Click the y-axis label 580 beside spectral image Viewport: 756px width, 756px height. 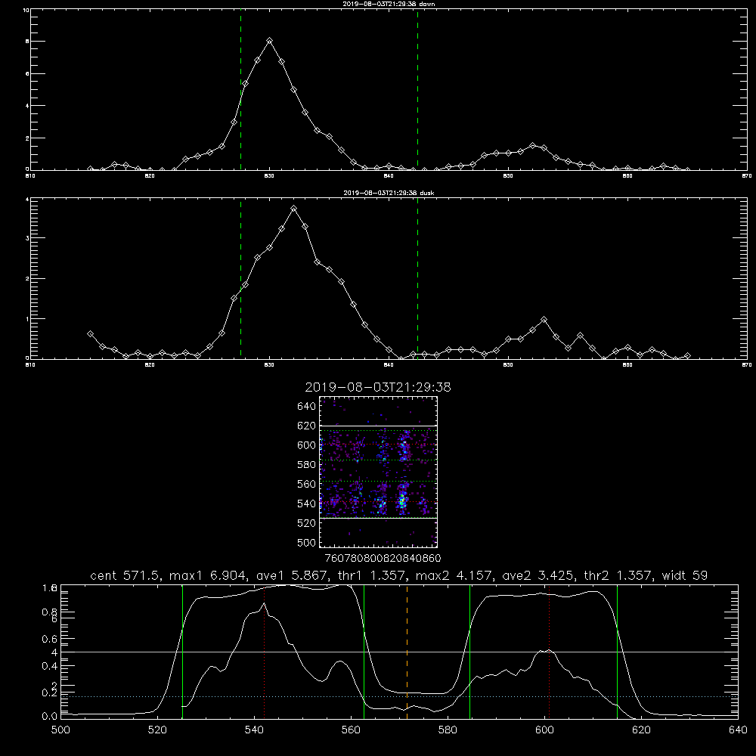(x=307, y=465)
